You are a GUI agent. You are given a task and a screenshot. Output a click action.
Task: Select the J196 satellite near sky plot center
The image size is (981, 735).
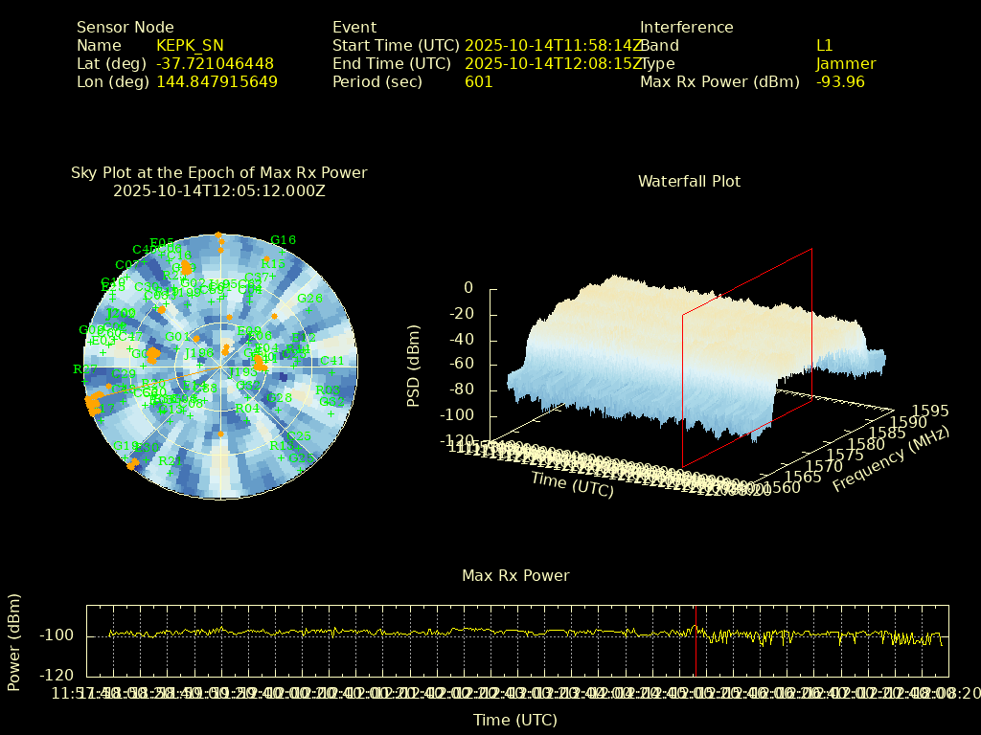point(198,353)
